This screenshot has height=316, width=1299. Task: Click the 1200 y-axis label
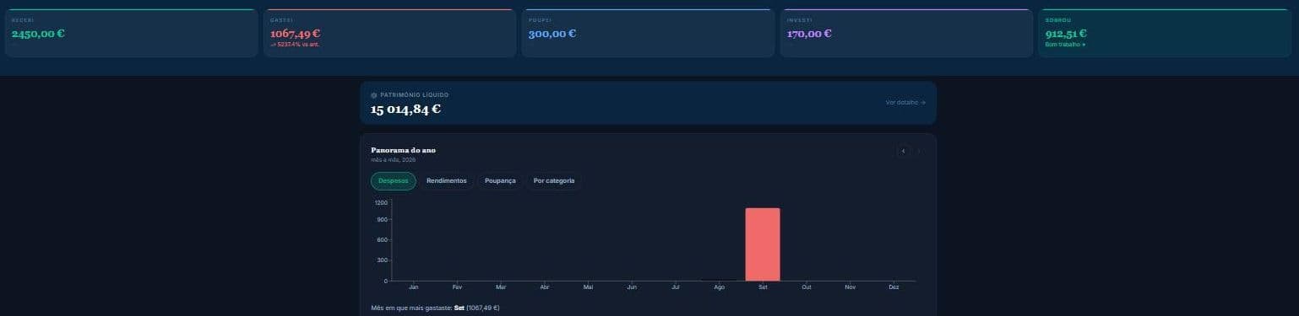(381, 202)
